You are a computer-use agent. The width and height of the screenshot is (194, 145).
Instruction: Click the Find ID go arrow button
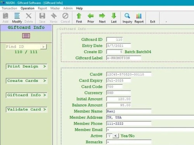pos(43,47)
